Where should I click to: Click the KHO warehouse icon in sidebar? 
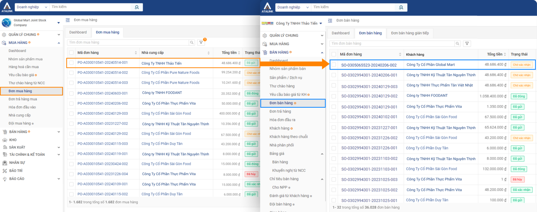point(5,140)
